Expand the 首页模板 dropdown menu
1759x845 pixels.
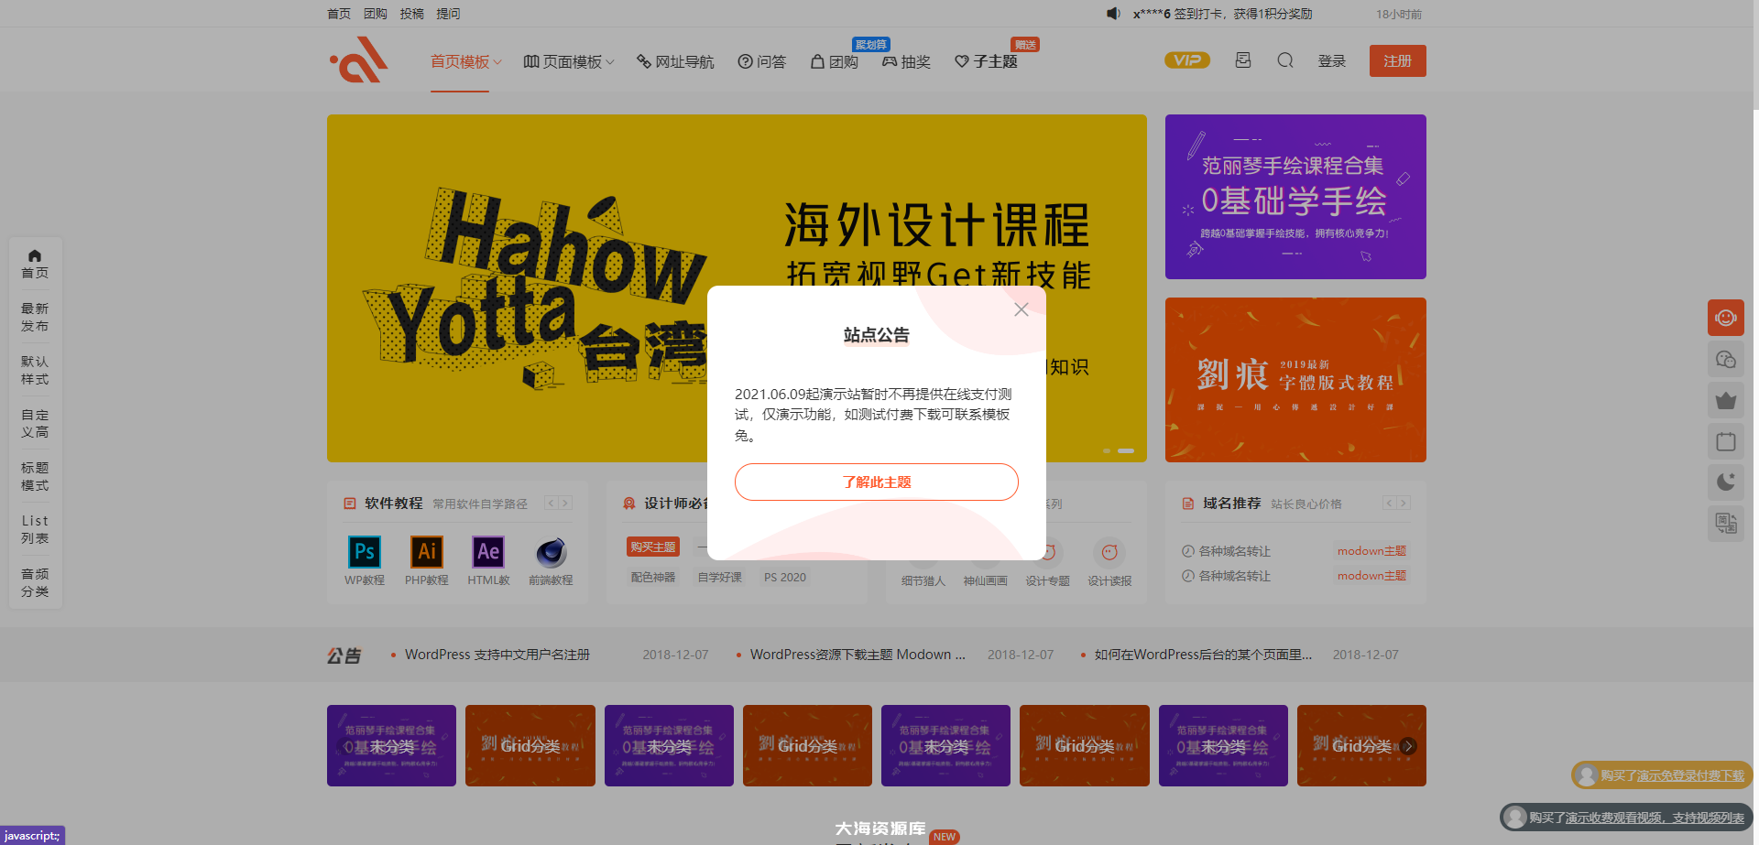(466, 61)
